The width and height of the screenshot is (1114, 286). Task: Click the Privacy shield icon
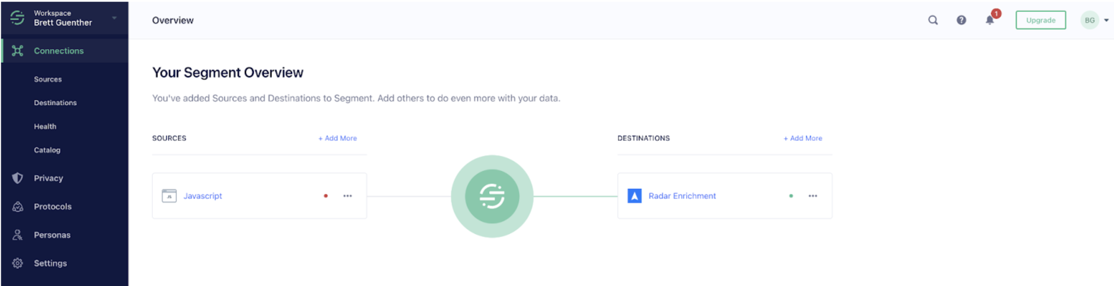17,178
